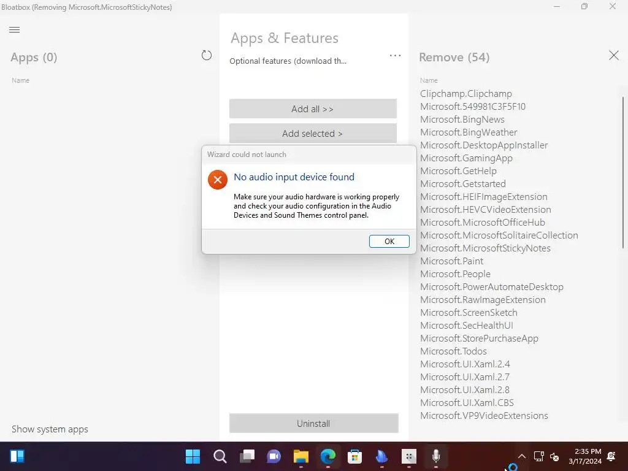Screen dimensions: 628x471
Task: Select Microsoft.BingWeather entry
Action: tap(469, 132)
